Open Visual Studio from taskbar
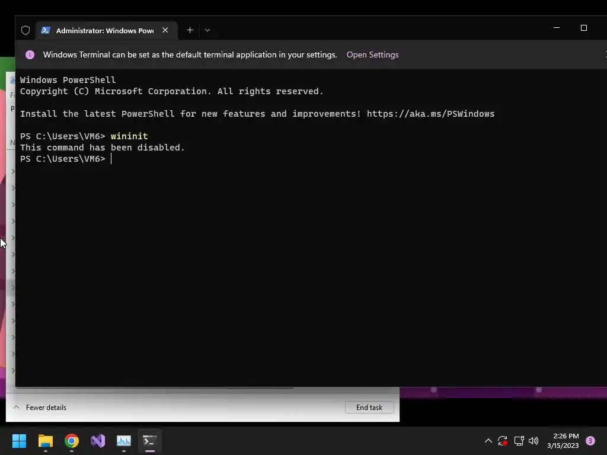 pos(98,441)
